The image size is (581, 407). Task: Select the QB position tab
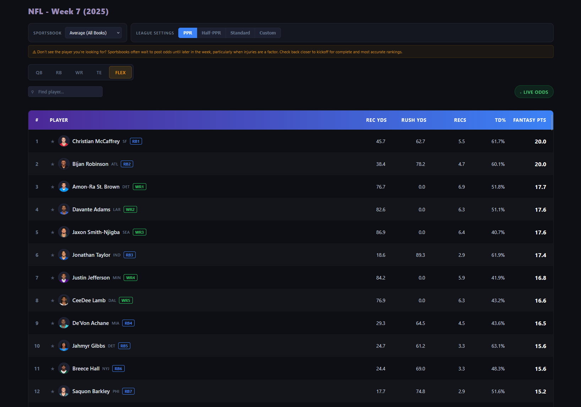39,72
